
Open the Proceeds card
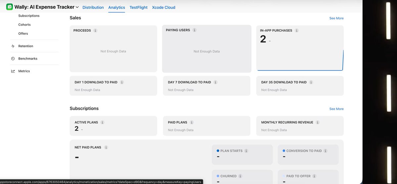click(113, 49)
